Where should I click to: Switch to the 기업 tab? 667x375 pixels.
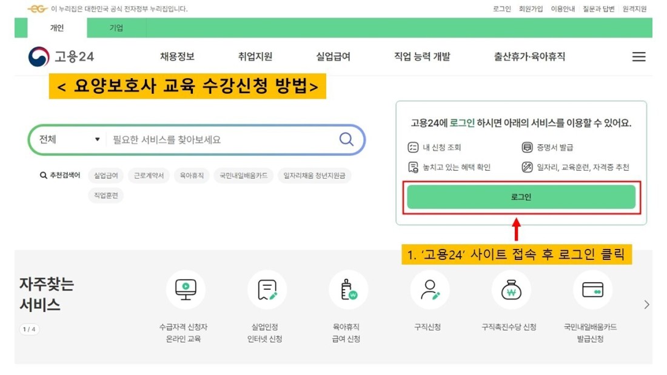coord(116,28)
